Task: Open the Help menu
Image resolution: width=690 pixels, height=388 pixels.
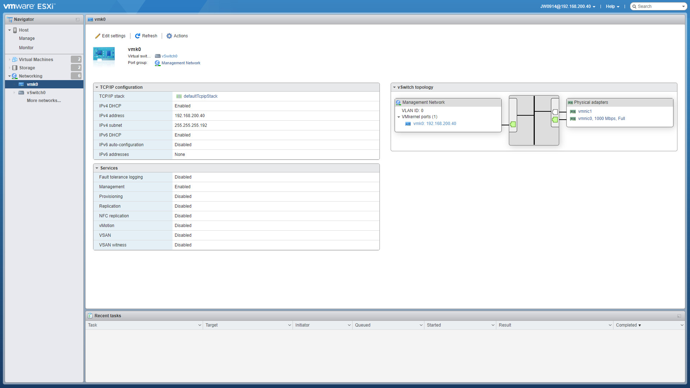Action: [612, 6]
